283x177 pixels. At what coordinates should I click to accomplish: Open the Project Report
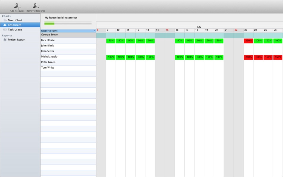(17, 40)
